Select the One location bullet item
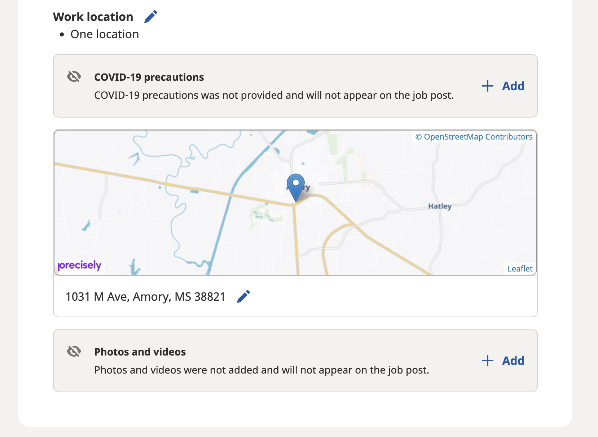This screenshot has height=437, width=598. (105, 34)
